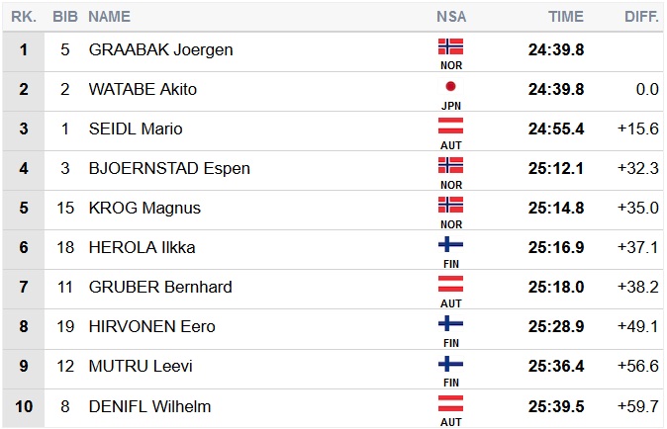Screen dimensions: 667x429
Task: Click the Norway flag beside GRAABAK Joergen
Action: click(450, 45)
